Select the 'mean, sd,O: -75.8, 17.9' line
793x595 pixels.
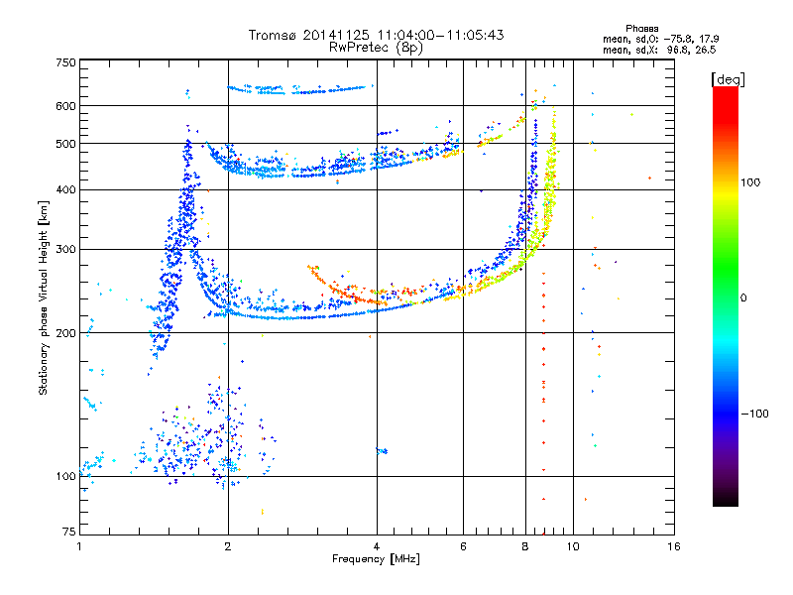click(660, 39)
